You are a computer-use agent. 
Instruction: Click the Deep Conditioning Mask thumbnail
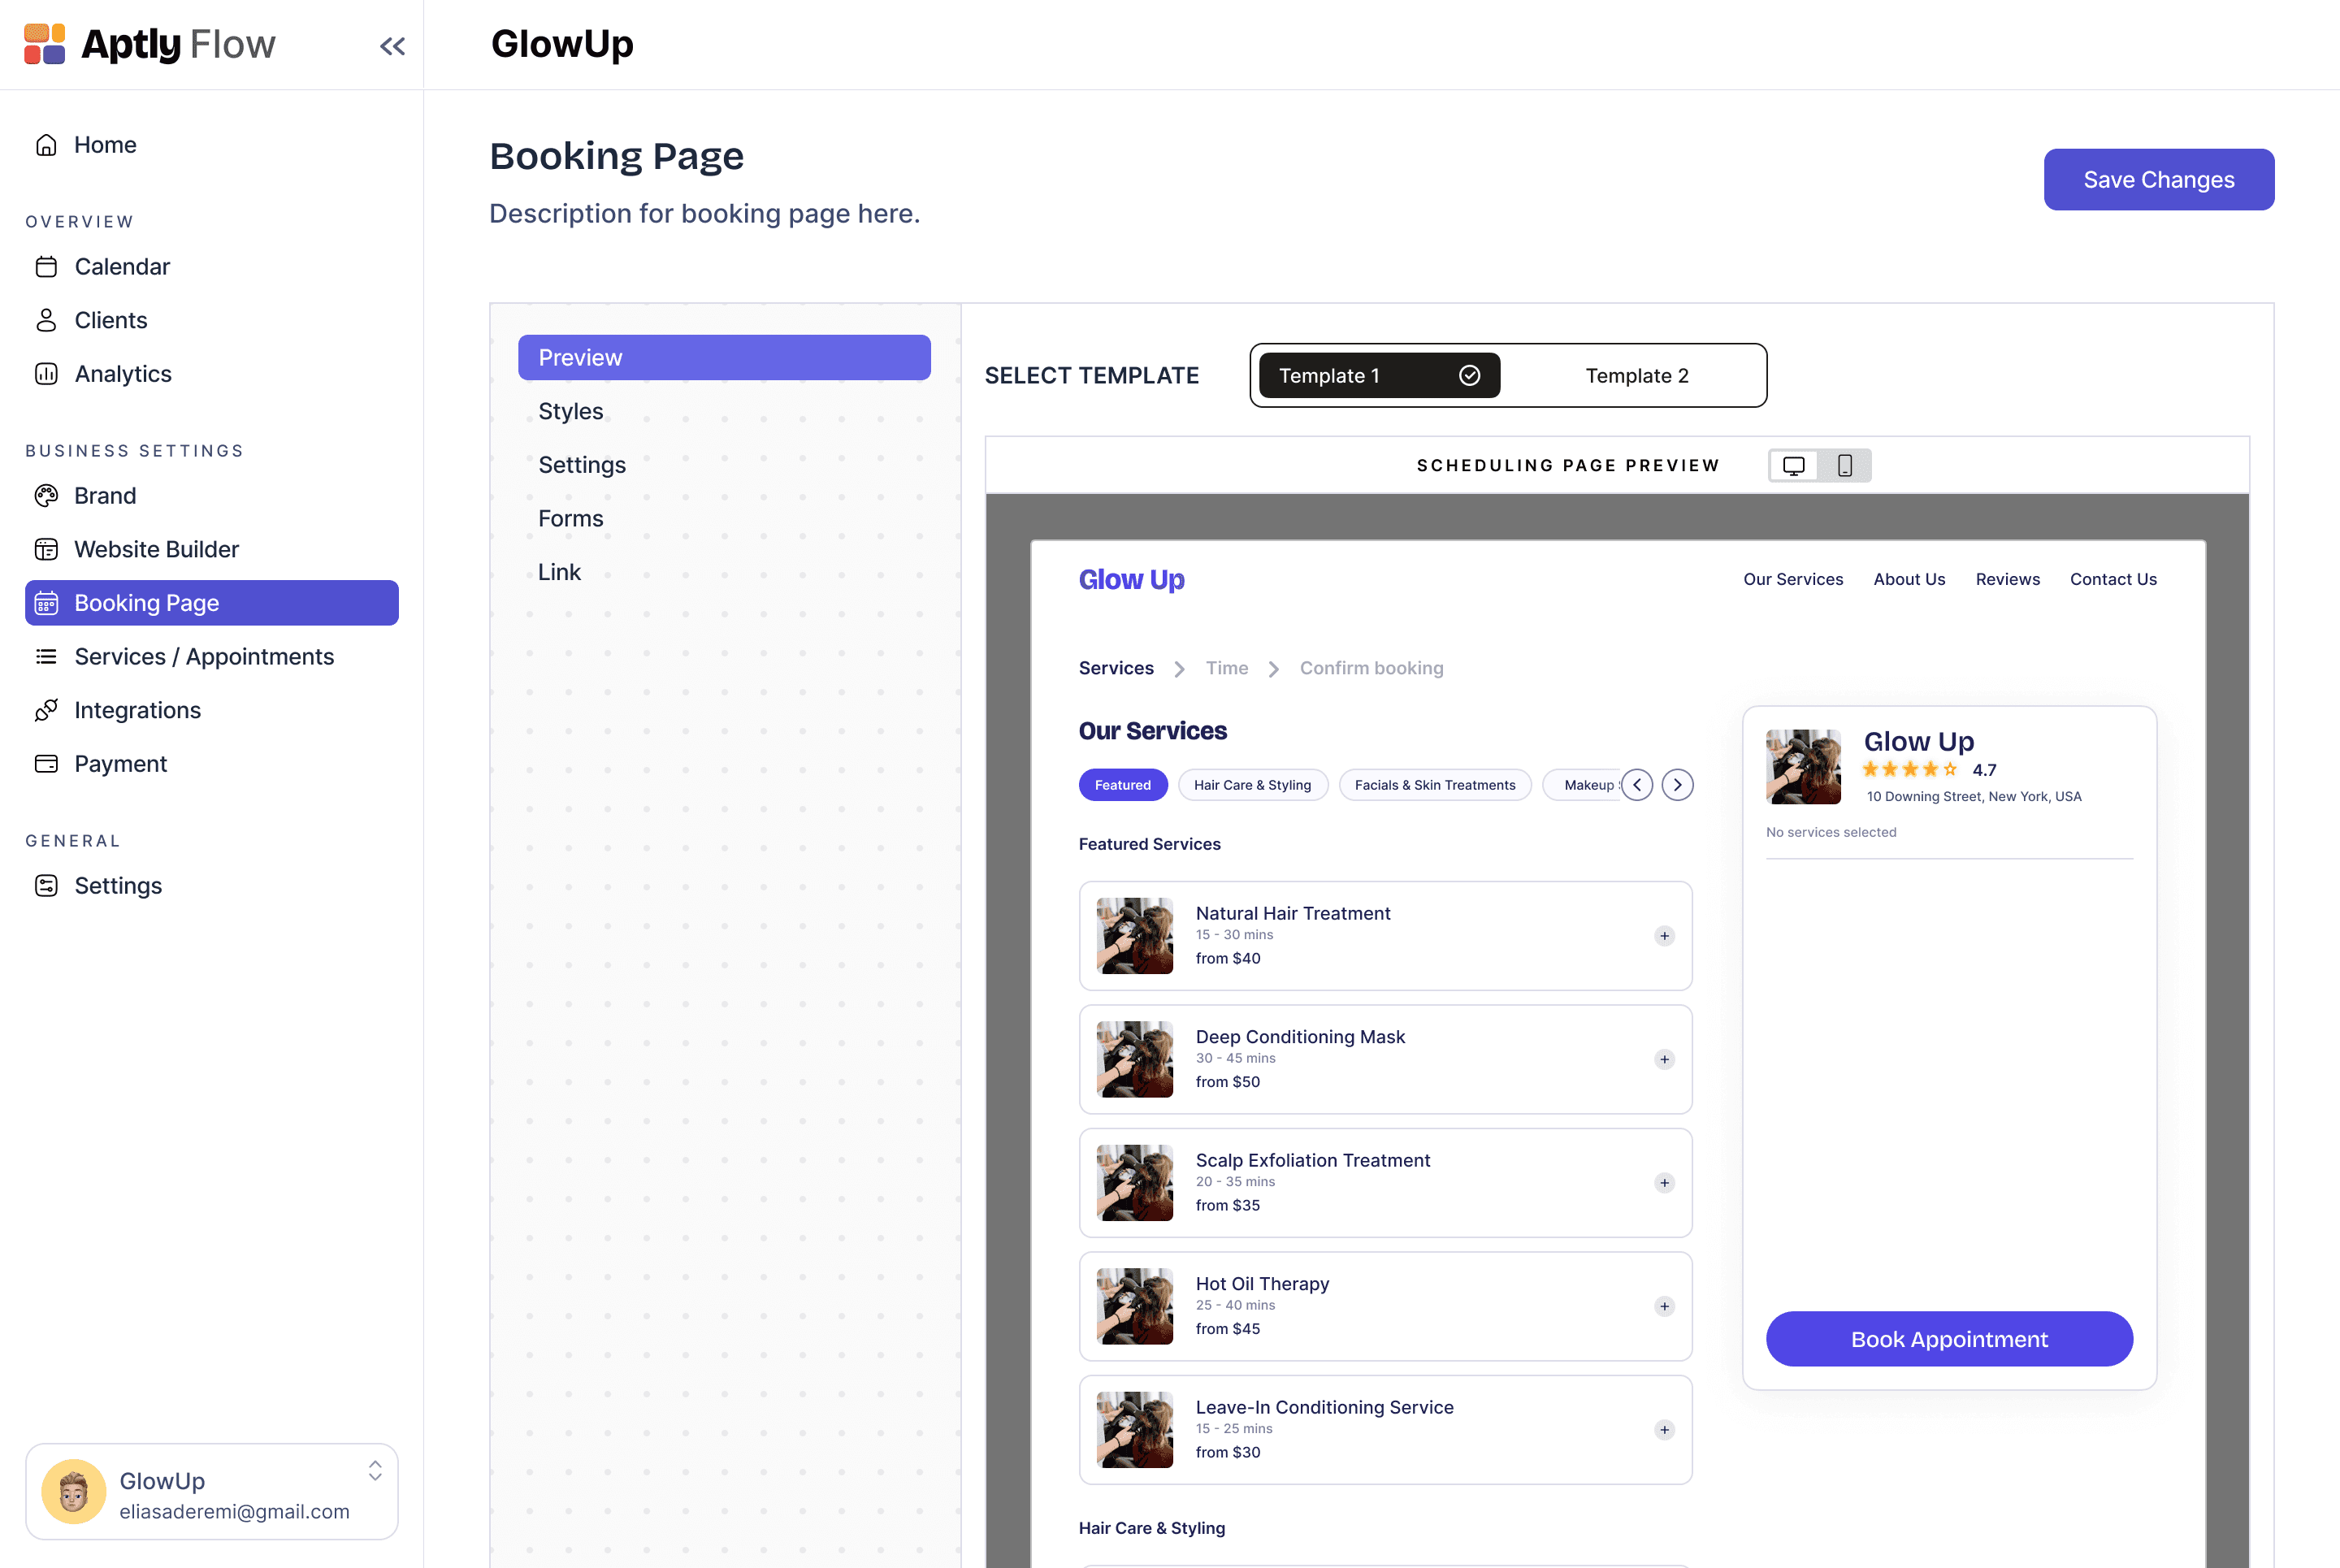(x=1134, y=1059)
